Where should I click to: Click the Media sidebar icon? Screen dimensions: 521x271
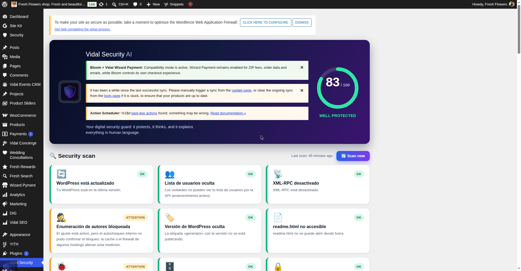[x=5, y=57]
